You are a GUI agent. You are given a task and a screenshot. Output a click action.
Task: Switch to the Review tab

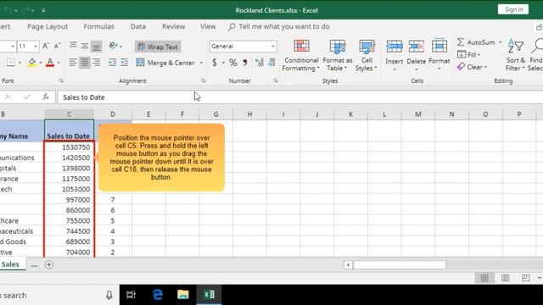173,26
